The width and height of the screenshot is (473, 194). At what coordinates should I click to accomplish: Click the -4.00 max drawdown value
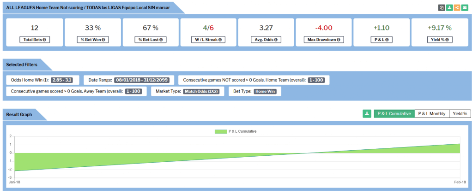click(x=324, y=28)
